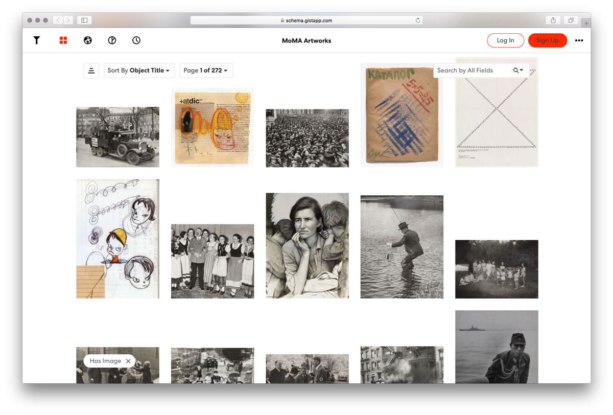The width and height of the screenshot is (613, 415).
Task: Open the Cyrillic catalog cover with blue hatching
Action: (402, 115)
